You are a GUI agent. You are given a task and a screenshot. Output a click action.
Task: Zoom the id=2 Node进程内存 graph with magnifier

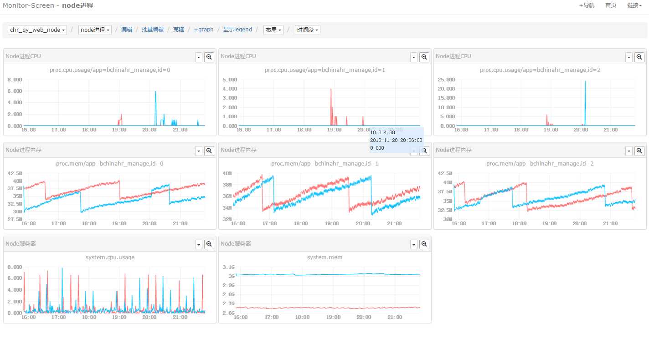[639, 151]
